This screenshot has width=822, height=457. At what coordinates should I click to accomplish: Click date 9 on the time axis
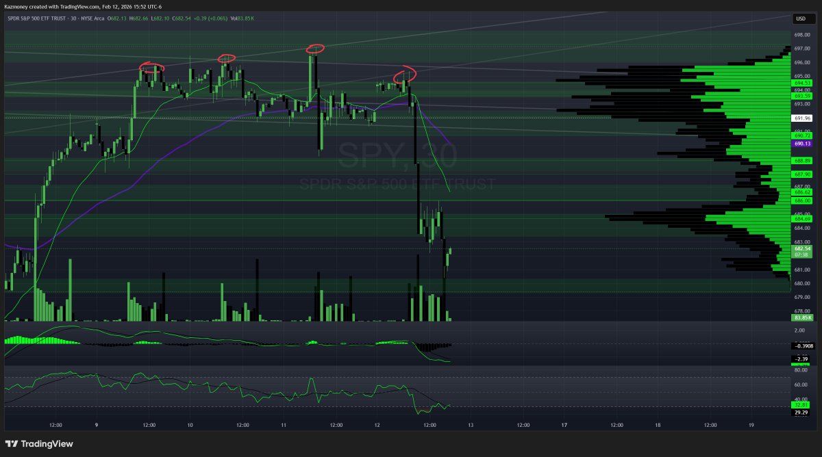(97, 425)
